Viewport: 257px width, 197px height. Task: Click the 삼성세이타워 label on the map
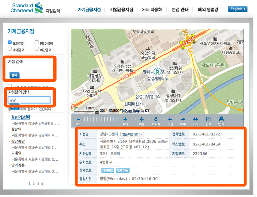pyautogui.click(x=158, y=78)
